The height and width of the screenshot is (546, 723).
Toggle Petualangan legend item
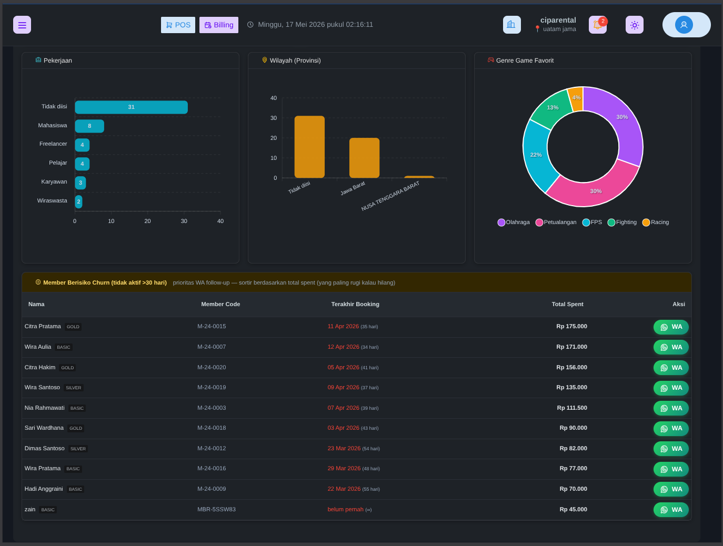[556, 223]
